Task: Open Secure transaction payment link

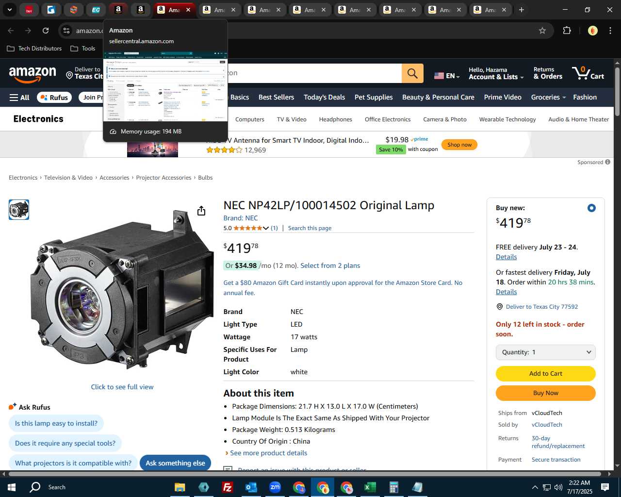Action: (556, 460)
